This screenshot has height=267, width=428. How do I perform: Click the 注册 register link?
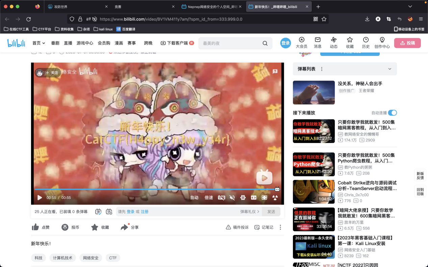145,212
